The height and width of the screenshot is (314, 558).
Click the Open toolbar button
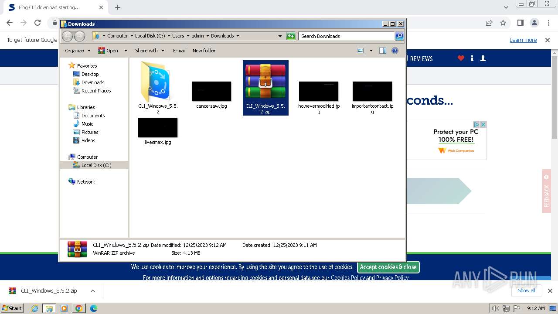pyautogui.click(x=108, y=51)
